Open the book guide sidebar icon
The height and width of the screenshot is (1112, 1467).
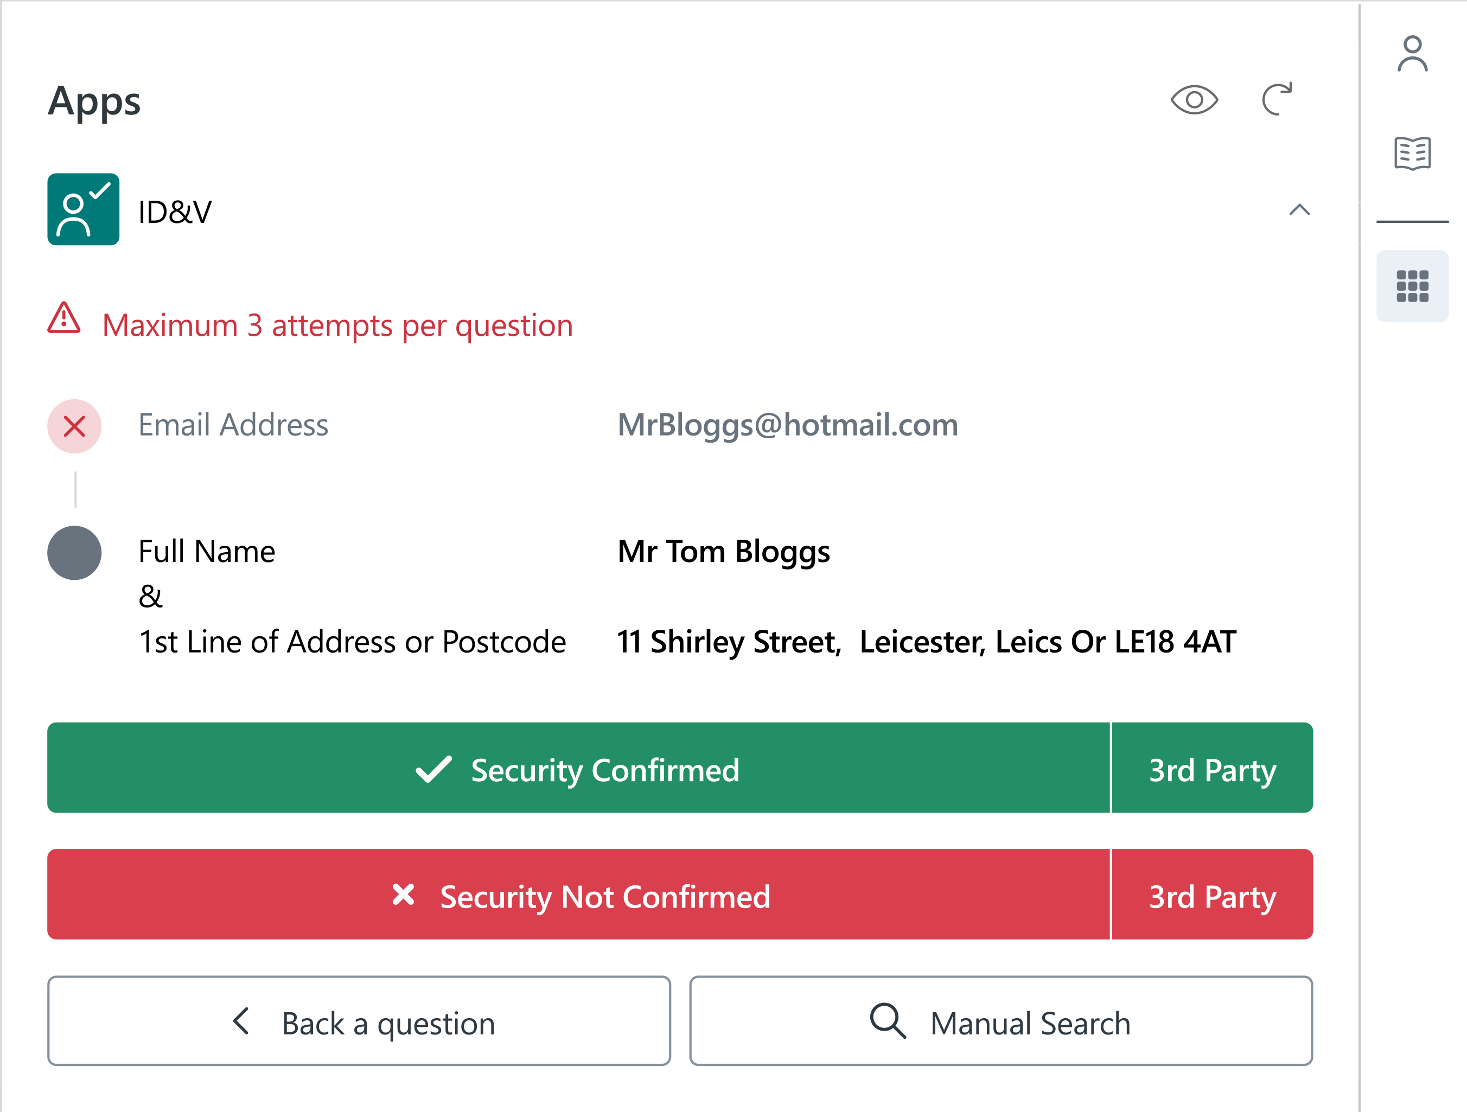click(1412, 153)
